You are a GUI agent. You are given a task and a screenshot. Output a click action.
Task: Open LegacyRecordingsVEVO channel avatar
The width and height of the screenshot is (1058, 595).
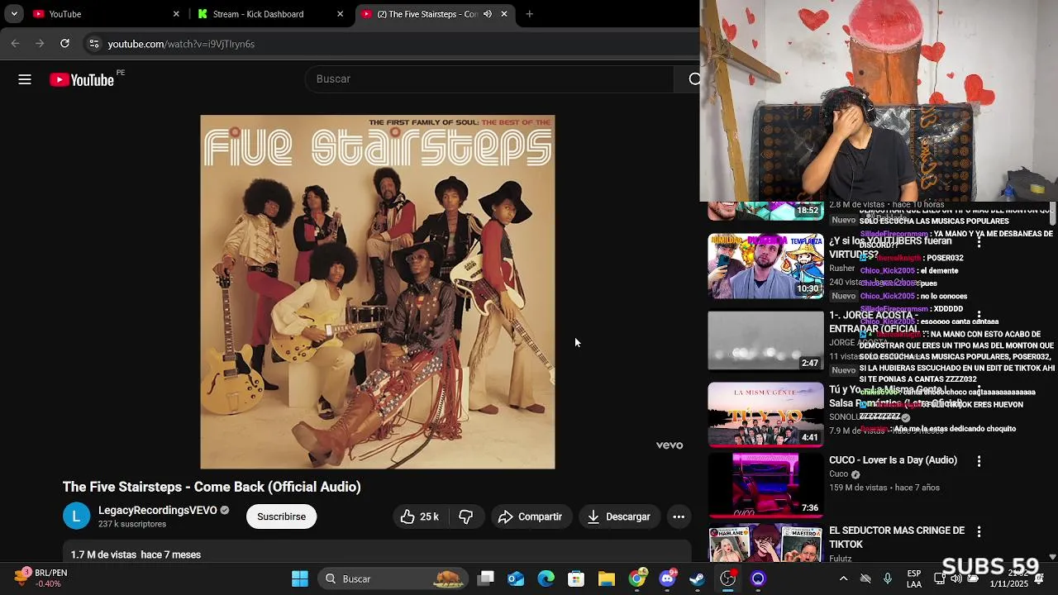tap(76, 516)
